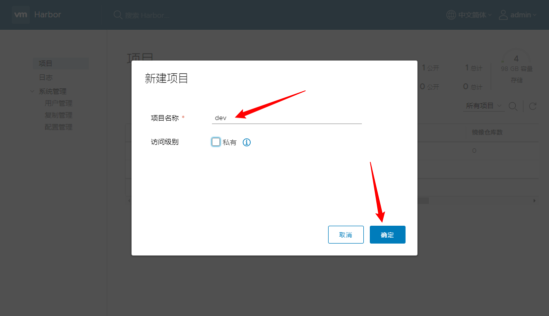Select 日志 in the sidebar

[46, 77]
